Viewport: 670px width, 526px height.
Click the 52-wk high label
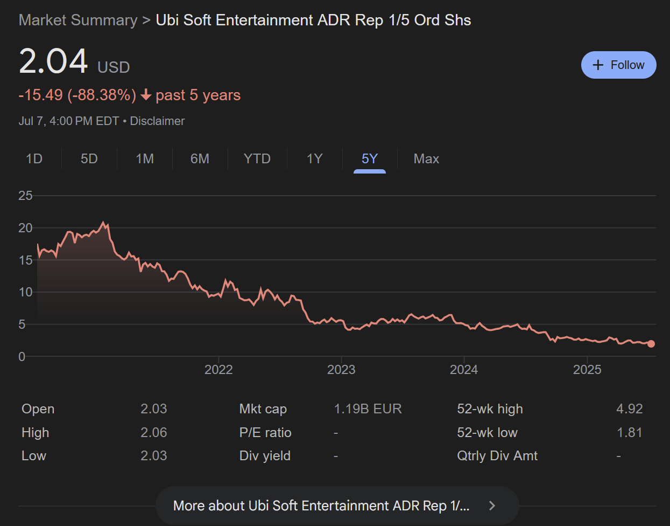click(490, 409)
